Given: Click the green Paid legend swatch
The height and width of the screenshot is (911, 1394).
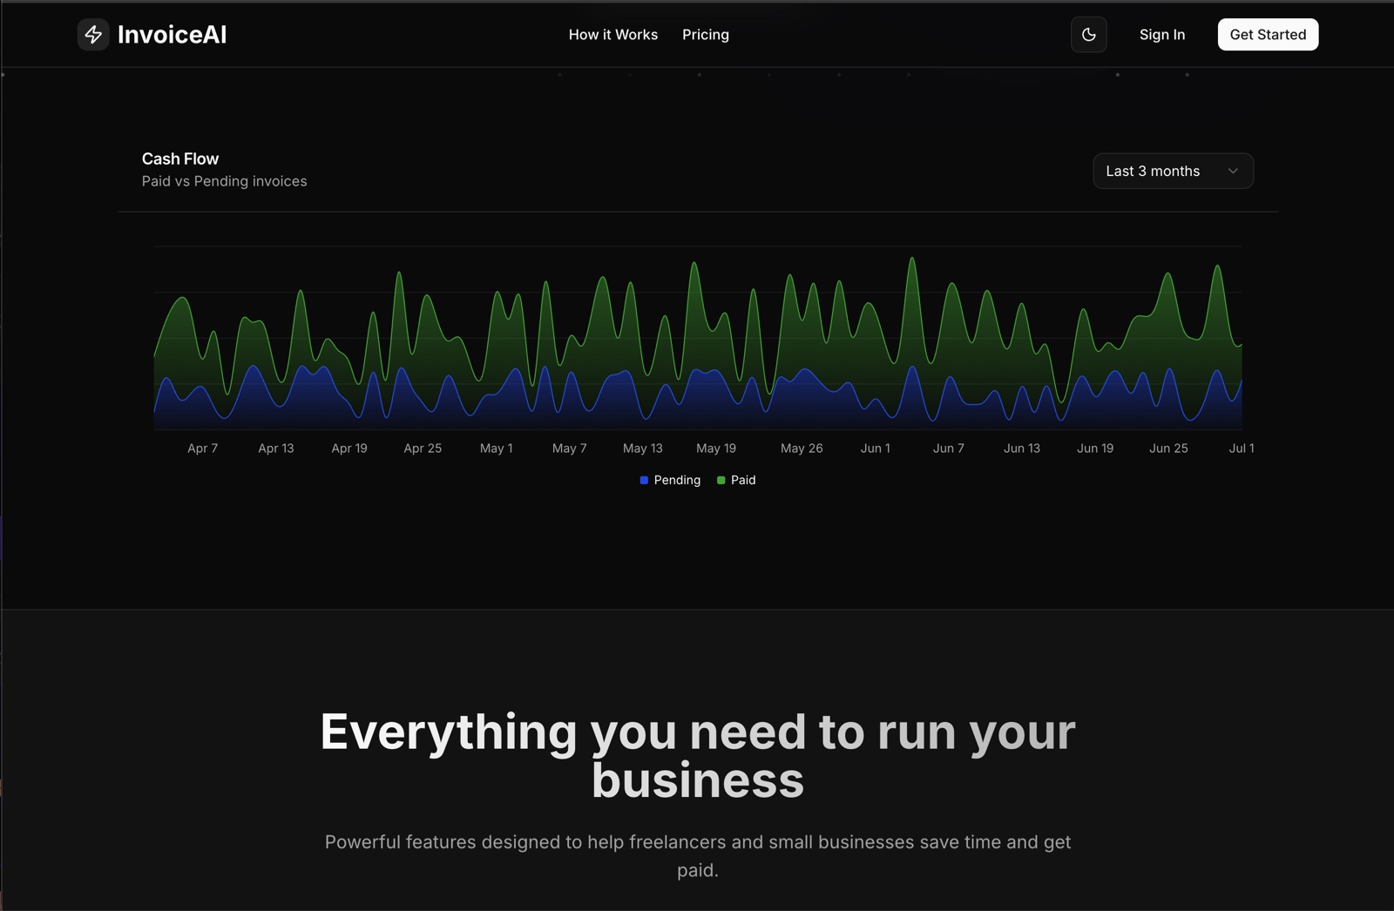Looking at the screenshot, I should point(721,480).
